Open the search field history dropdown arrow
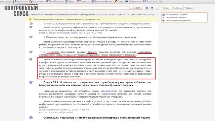This screenshot has height=121, width=215. 131,8
